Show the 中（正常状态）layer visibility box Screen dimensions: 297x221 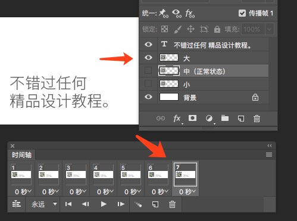[148, 70]
